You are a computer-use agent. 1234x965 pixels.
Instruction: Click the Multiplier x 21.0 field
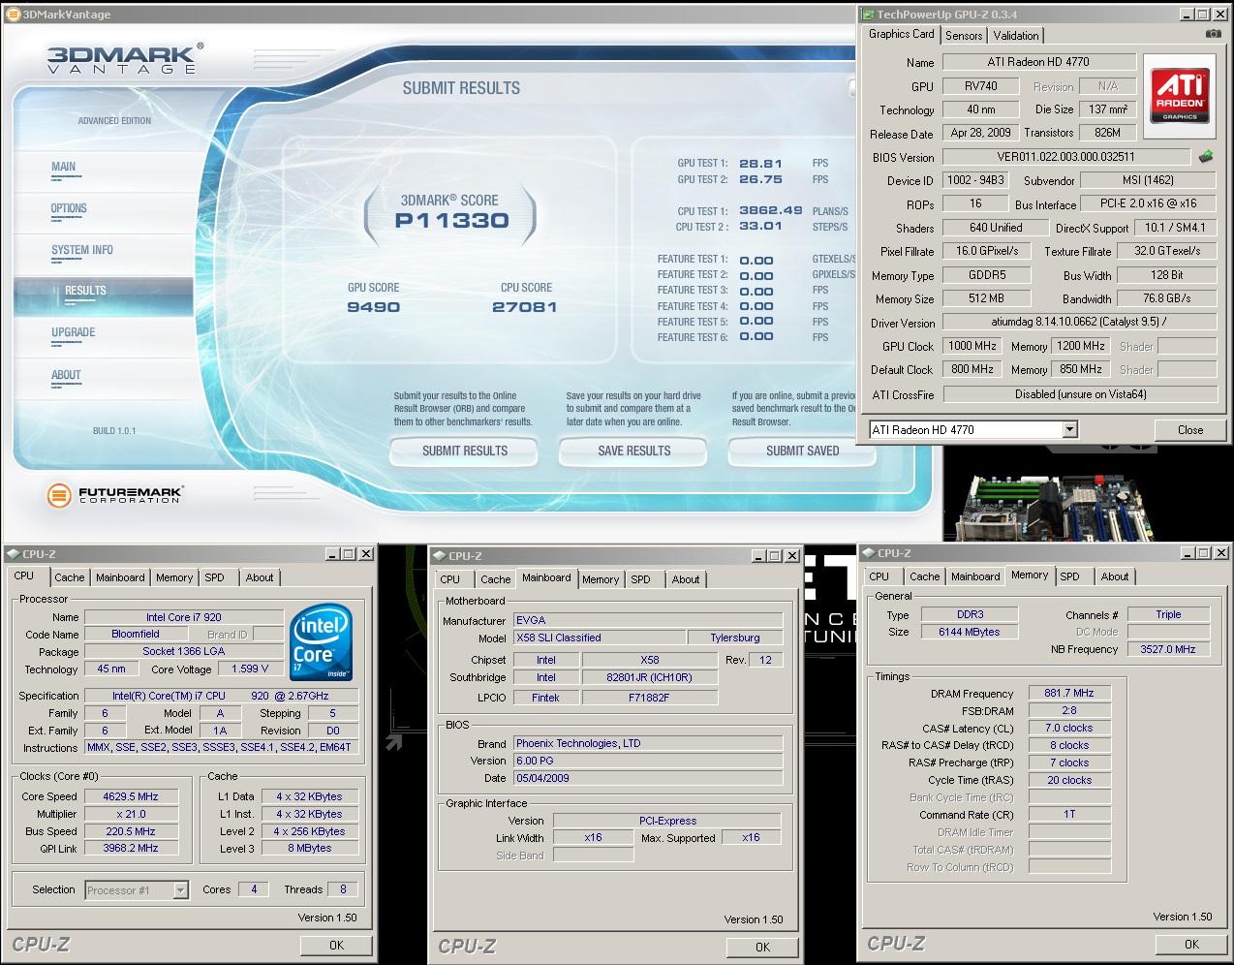click(x=131, y=814)
